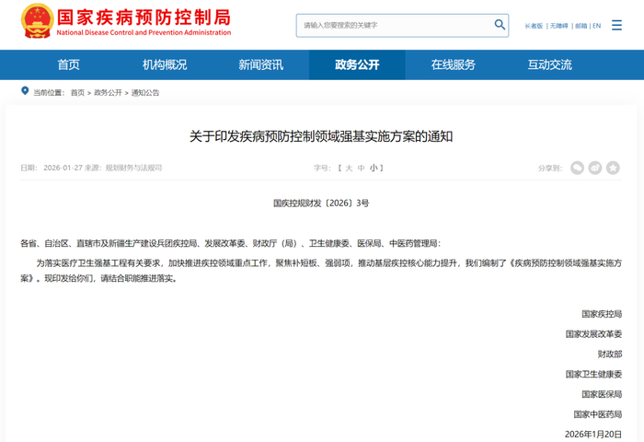Click the signature 国家中医药局
The width and height of the screenshot is (644, 442).
598,414
